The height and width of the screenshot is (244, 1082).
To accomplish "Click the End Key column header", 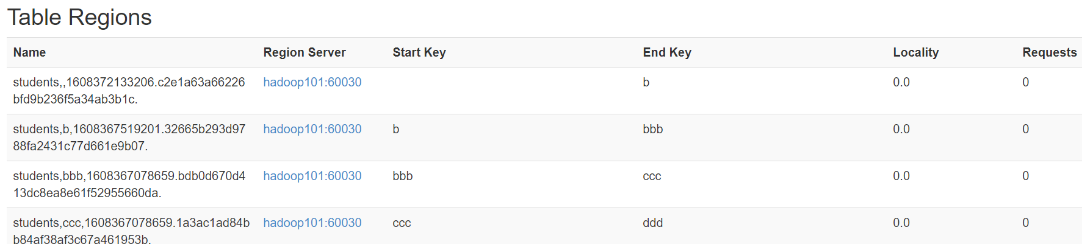I will pyautogui.click(x=667, y=52).
